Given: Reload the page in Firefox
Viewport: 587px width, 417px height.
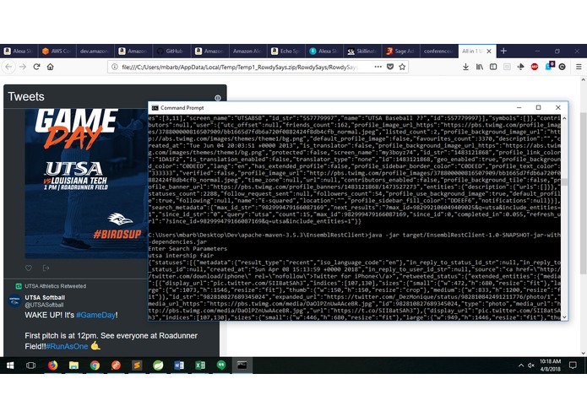Looking at the screenshot, I should click(36, 67).
